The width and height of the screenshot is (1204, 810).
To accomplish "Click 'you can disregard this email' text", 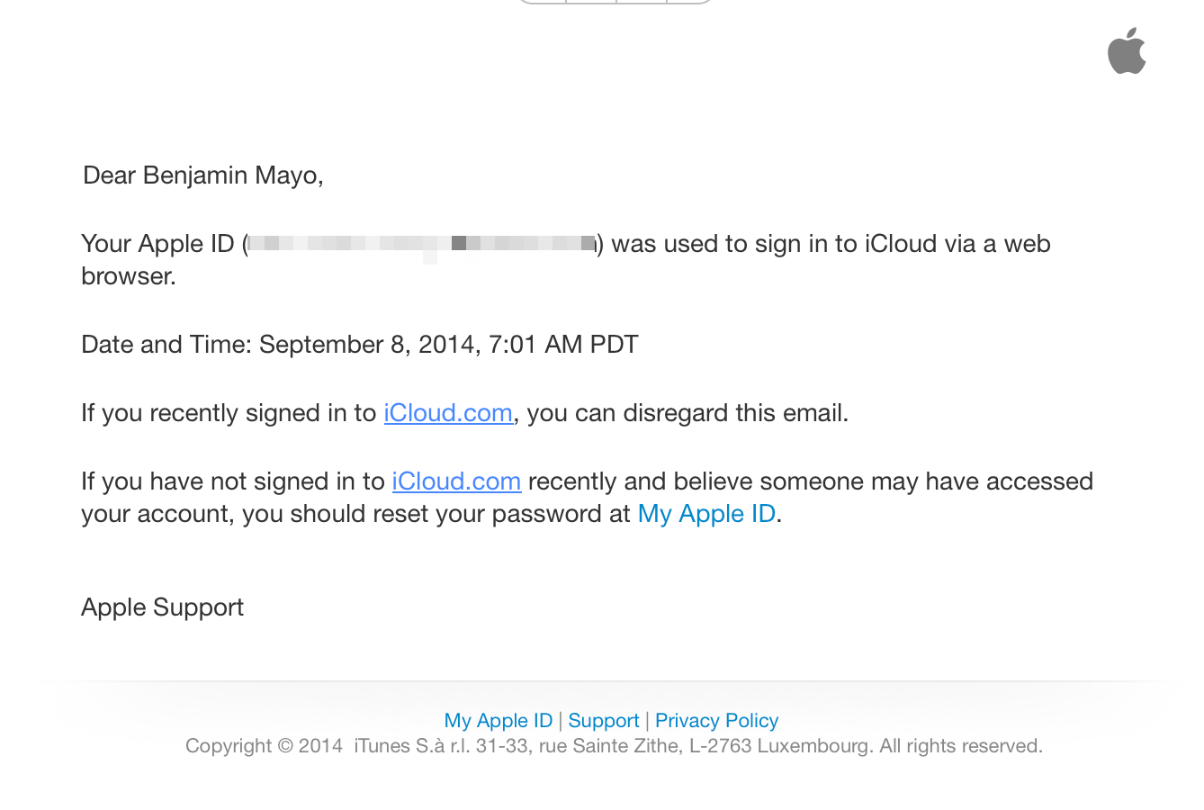I will 687,413.
